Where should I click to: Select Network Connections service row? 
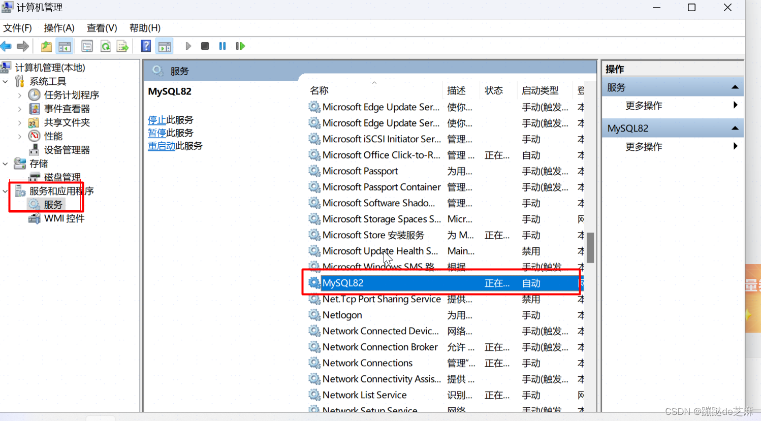tap(446, 363)
